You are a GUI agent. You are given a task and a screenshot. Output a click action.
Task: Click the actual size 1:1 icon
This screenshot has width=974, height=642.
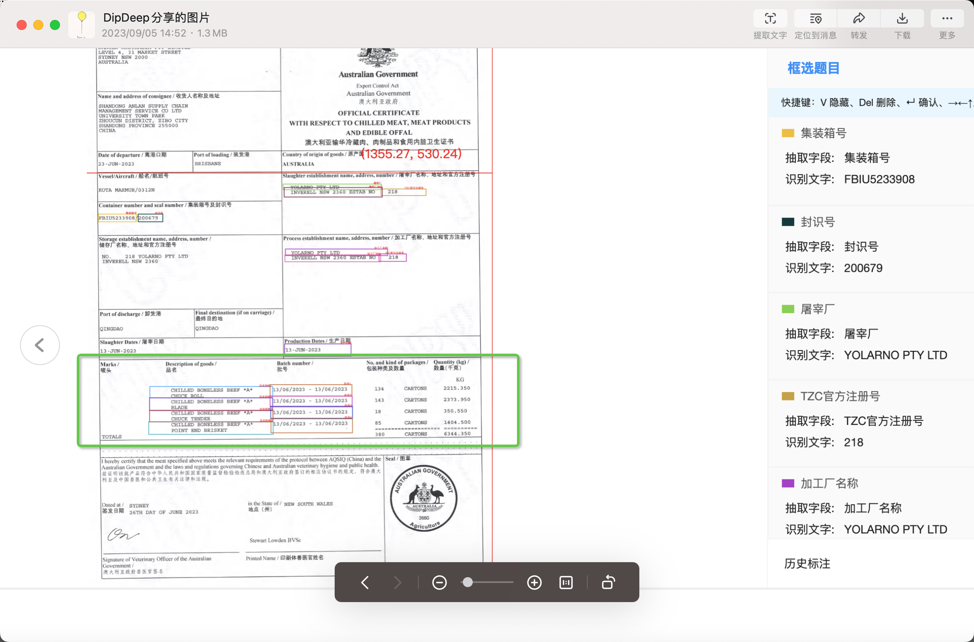(x=566, y=583)
